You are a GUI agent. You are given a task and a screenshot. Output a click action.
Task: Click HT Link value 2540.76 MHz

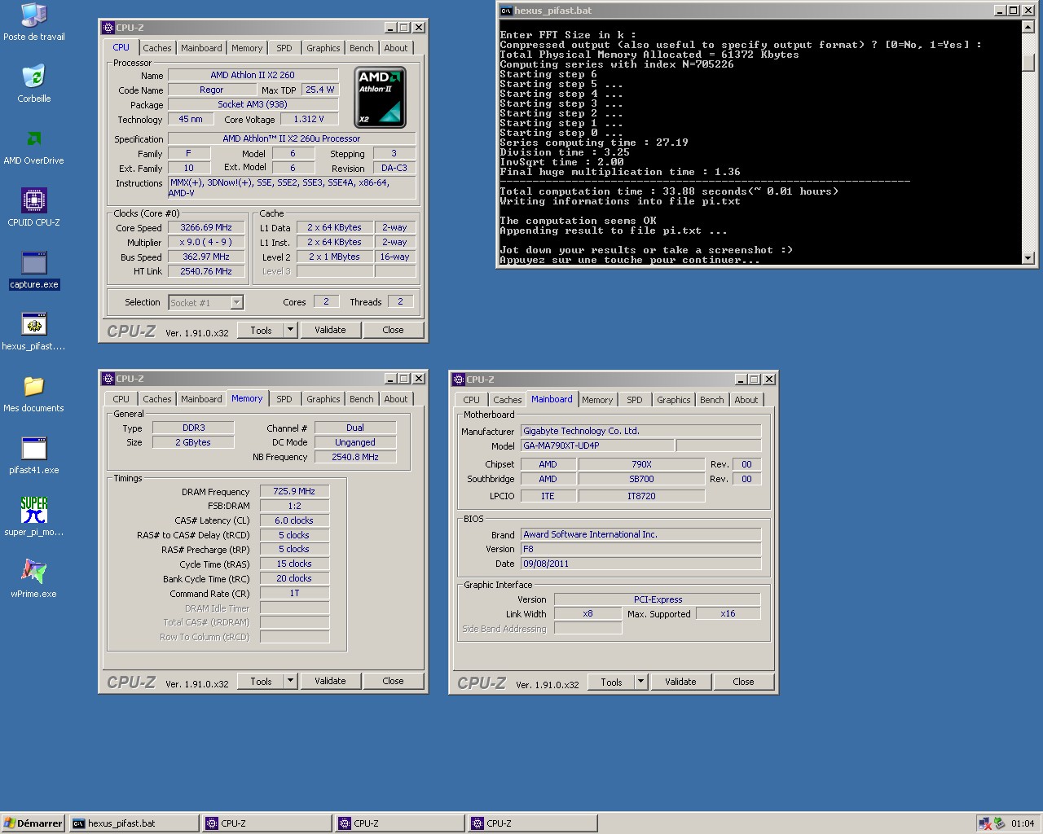point(206,271)
